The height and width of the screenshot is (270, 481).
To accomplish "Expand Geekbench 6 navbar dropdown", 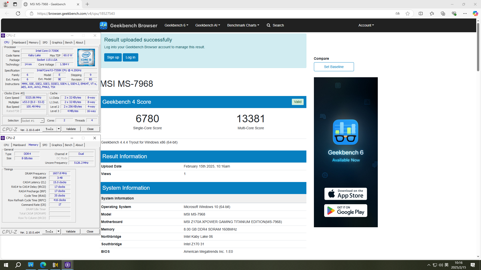I will click(176, 25).
